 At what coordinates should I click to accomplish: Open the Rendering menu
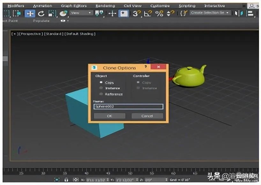105,5
